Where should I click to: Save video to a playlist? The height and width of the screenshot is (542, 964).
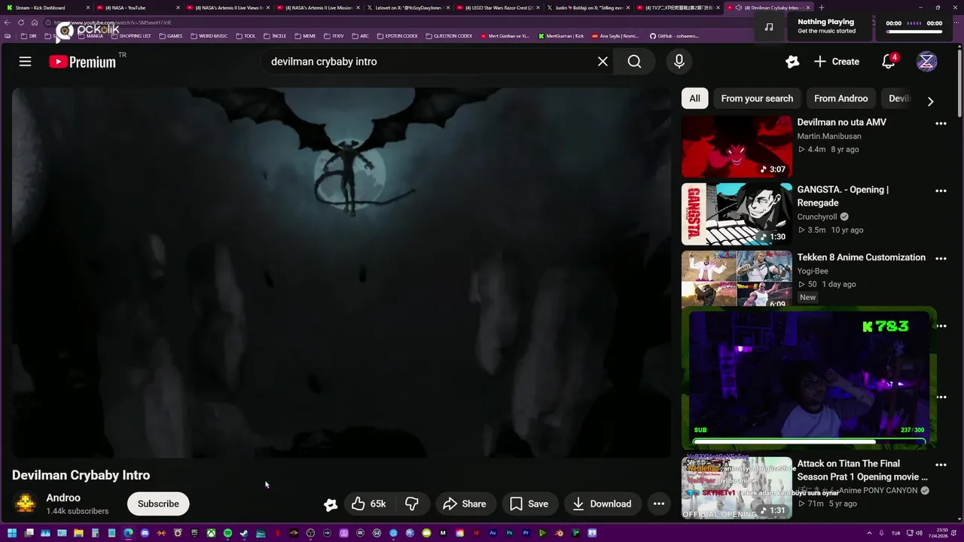pyautogui.click(x=529, y=504)
